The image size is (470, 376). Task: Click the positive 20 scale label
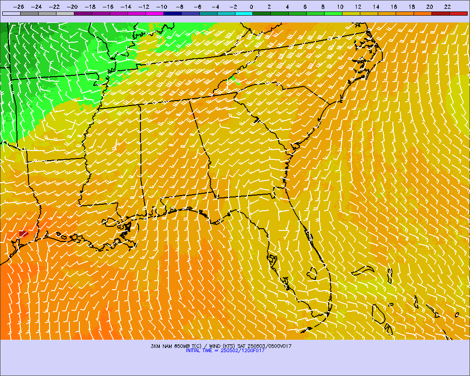(x=430, y=6)
